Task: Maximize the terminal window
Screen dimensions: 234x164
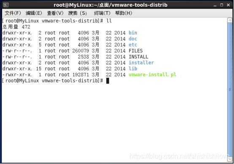Action: [222, 5]
